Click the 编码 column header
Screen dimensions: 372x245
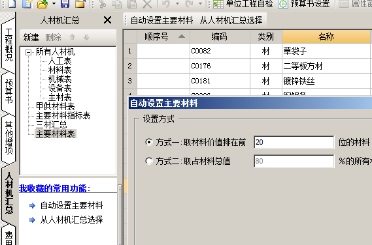pyautogui.click(x=220, y=36)
